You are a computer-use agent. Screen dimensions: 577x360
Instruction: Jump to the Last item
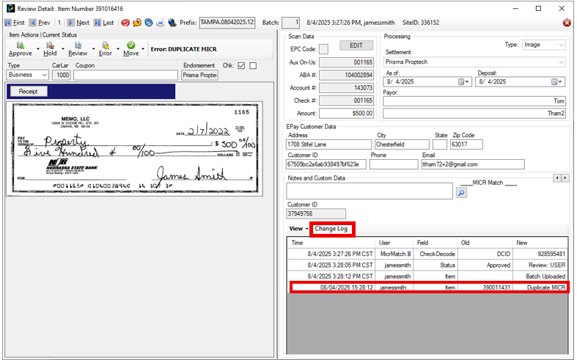[103, 23]
